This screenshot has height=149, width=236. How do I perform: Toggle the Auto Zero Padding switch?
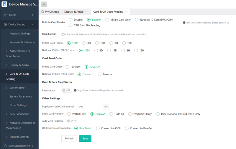point(71,121)
